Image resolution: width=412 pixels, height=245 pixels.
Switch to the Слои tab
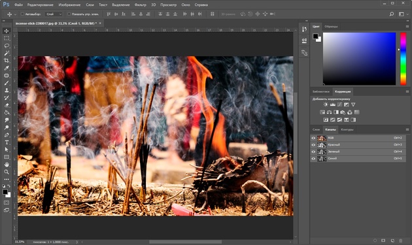(x=316, y=129)
